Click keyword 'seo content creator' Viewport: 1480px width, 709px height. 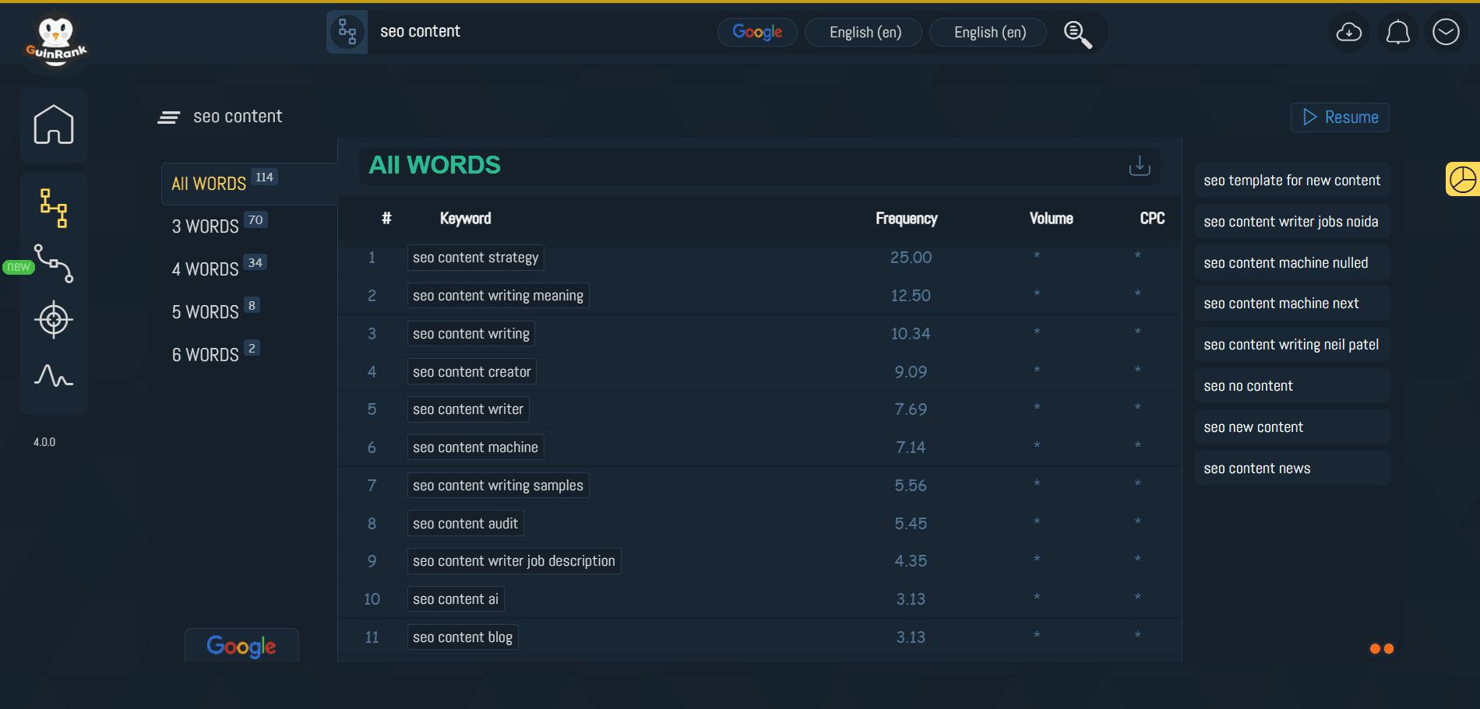pos(471,372)
